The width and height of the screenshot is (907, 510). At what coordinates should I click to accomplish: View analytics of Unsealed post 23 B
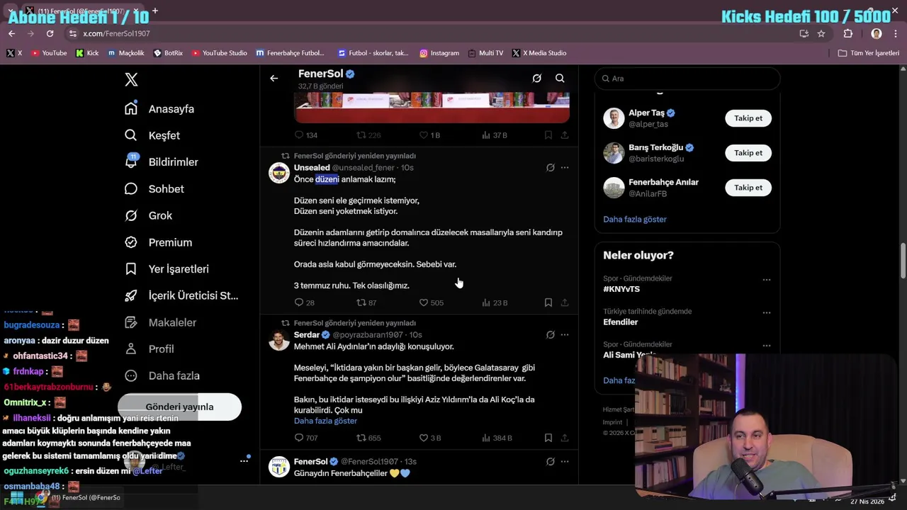tap(495, 302)
